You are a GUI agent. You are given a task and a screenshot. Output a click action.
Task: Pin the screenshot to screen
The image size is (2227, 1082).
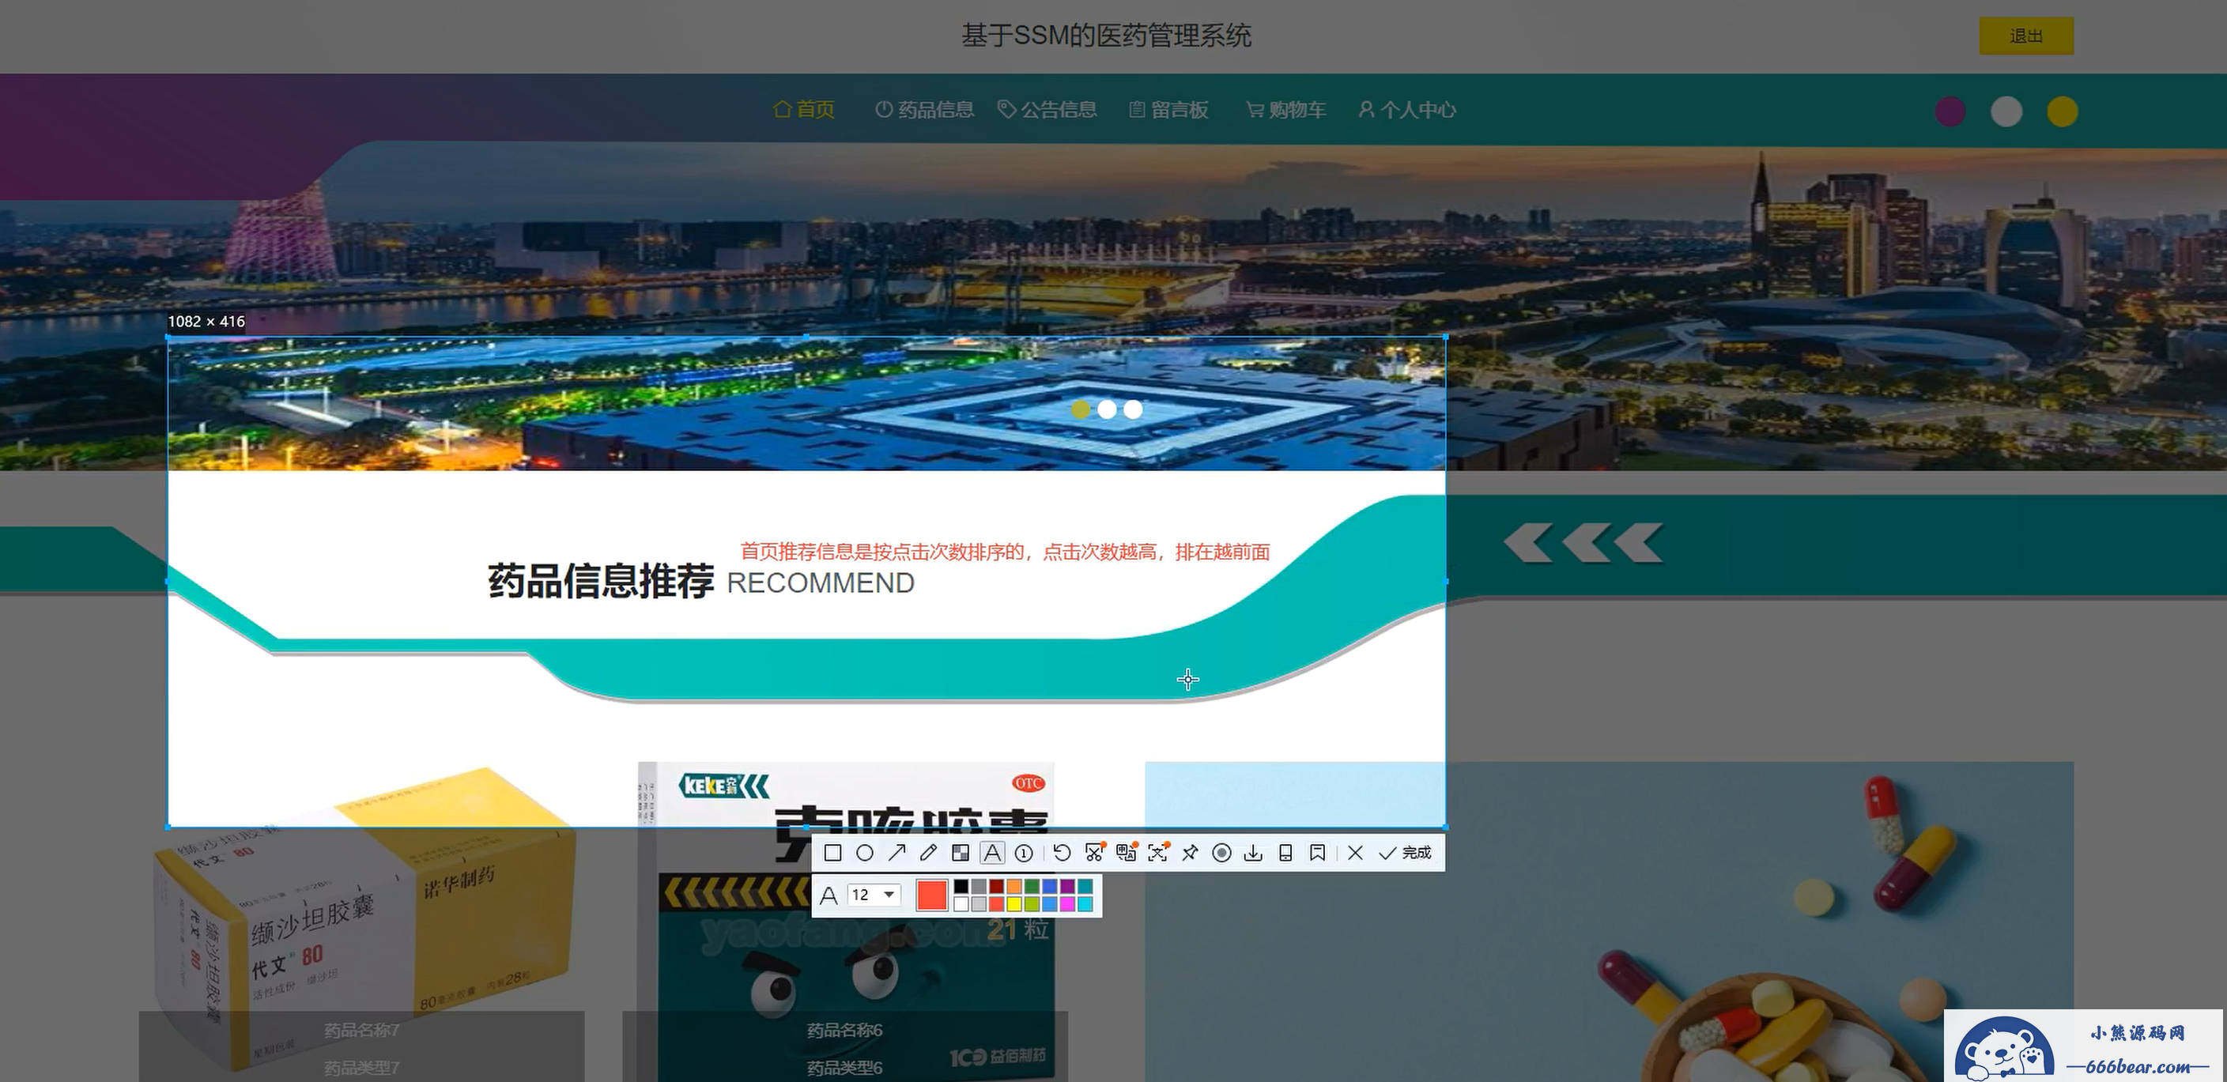tap(1190, 853)
